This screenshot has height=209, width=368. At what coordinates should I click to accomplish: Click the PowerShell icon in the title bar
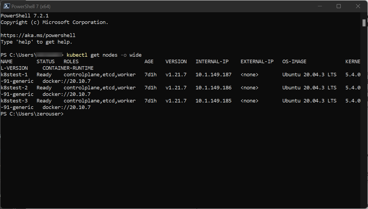[x=7, y=6]
